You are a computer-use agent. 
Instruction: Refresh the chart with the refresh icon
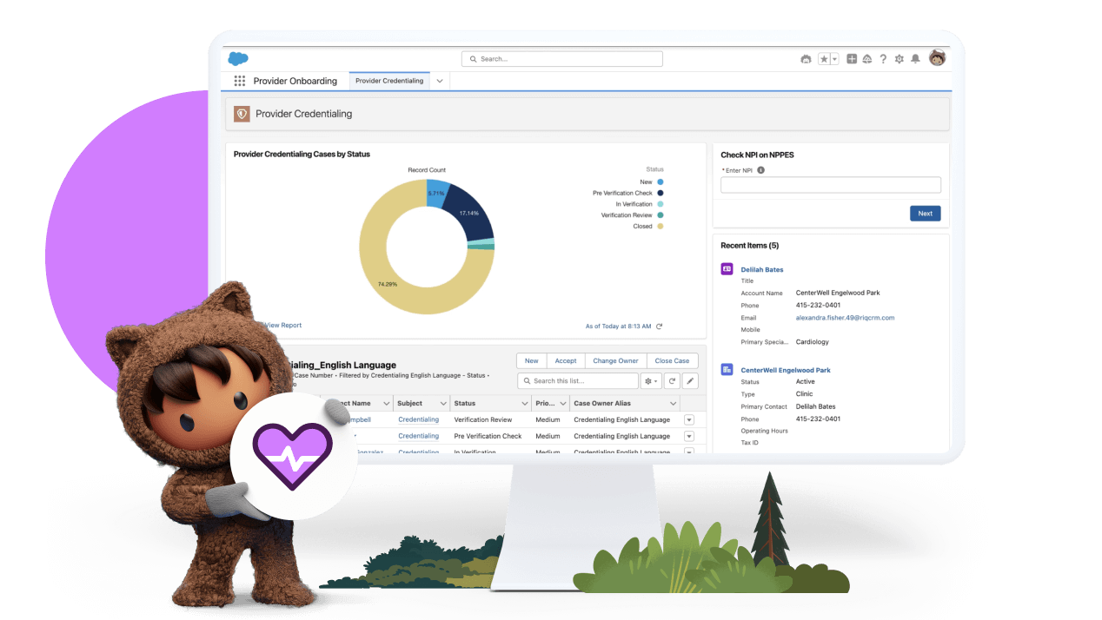(x=659, y=326)
